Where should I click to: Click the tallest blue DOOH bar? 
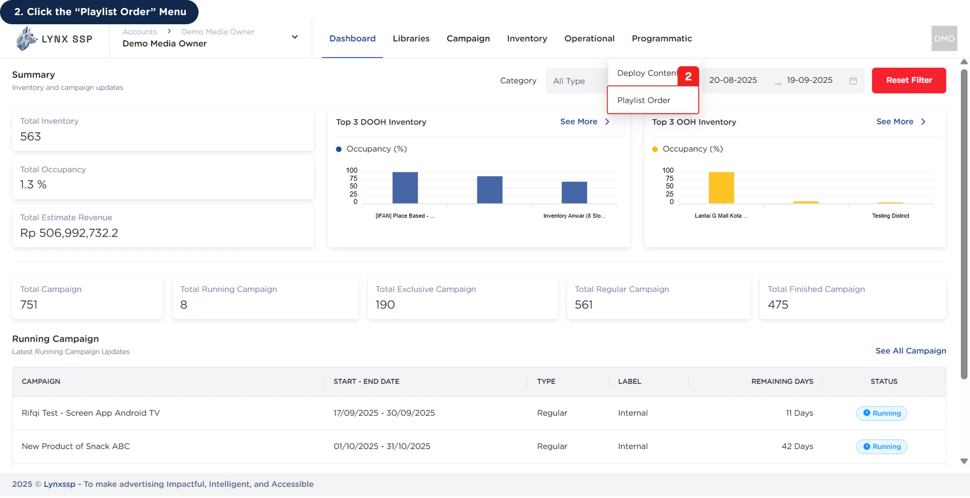tap(405, 188)
